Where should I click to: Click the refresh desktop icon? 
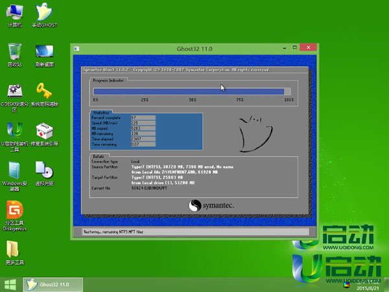coord(44,55)
